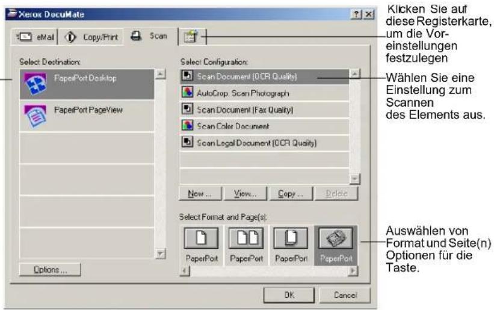Click destination list scroll up arrow
This screenshot has height=310, width=494.
[161, 74]
